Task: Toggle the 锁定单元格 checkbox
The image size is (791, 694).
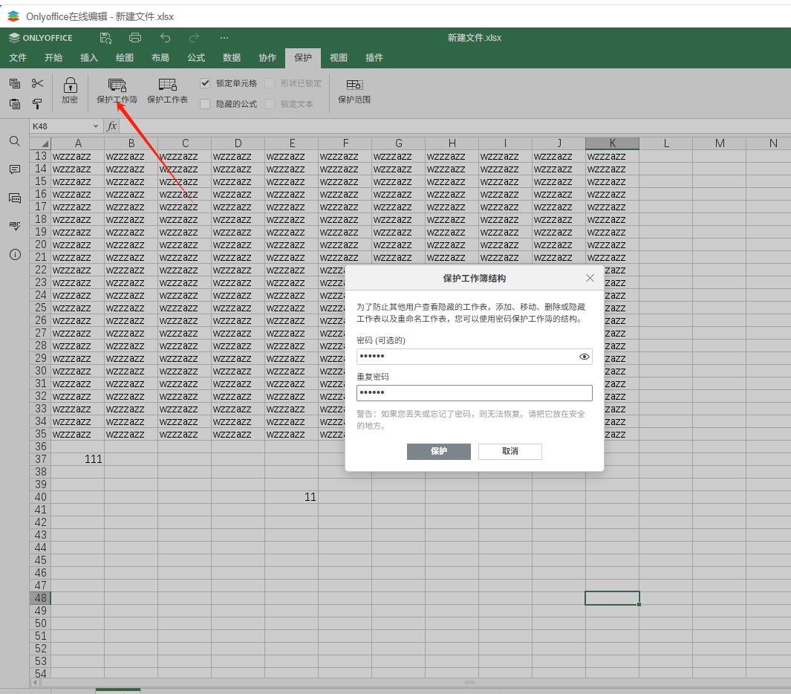Action: [205, 83]
